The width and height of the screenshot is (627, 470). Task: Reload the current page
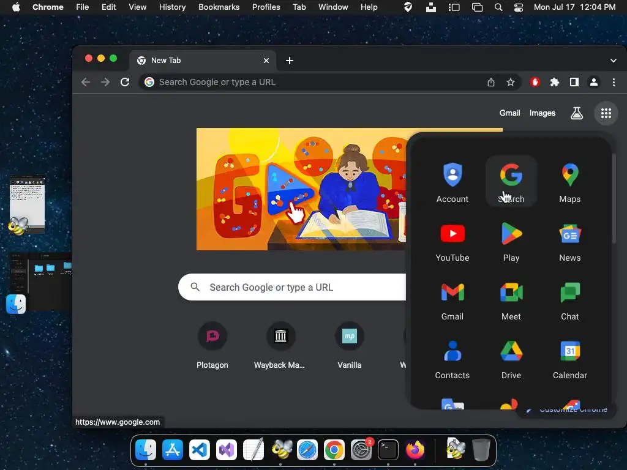(125, 82)
